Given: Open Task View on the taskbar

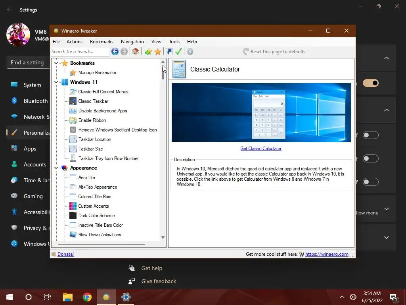Looking at the screenshot, I should 48,297.
